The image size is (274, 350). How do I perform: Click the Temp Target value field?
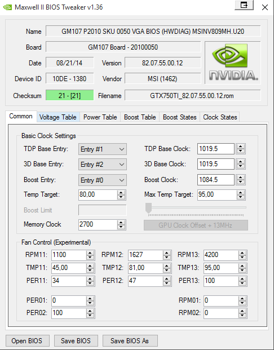click(x=98, y=194)
